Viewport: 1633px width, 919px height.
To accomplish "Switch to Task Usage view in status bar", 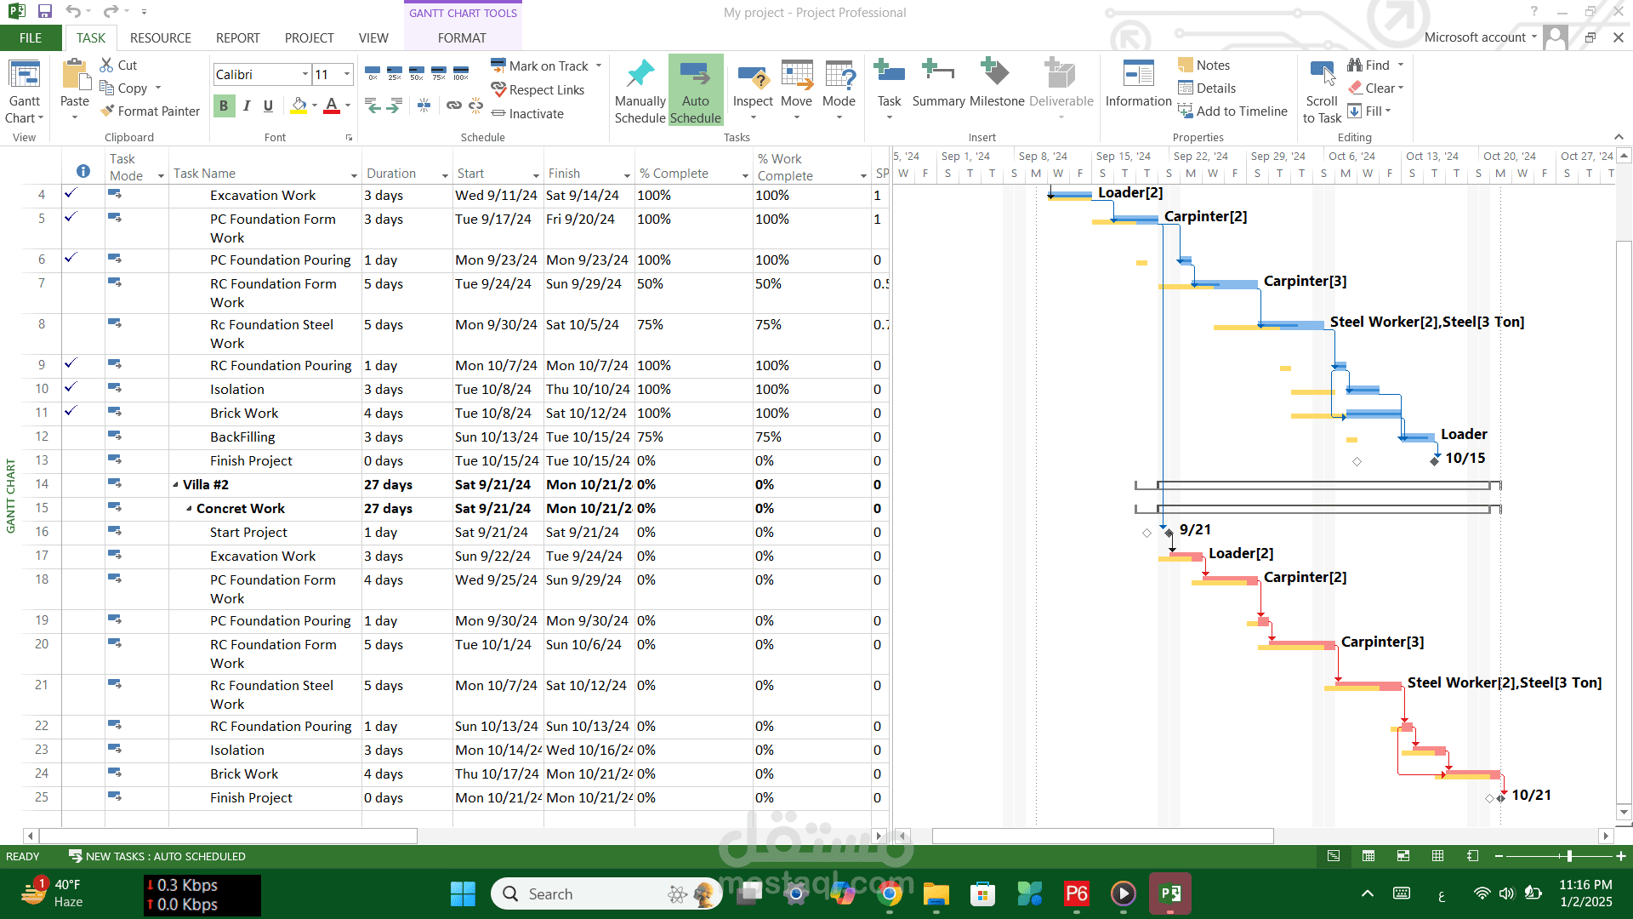I will coord(1368,856).
